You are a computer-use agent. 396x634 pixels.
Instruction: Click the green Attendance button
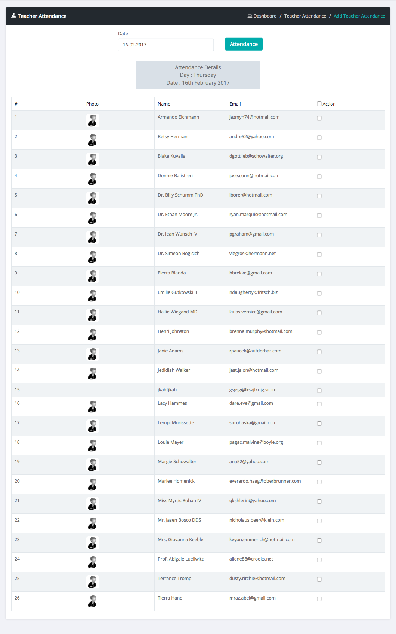[x=244, y=44]
